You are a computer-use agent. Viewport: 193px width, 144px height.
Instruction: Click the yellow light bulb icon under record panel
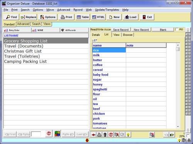(128, 135)
